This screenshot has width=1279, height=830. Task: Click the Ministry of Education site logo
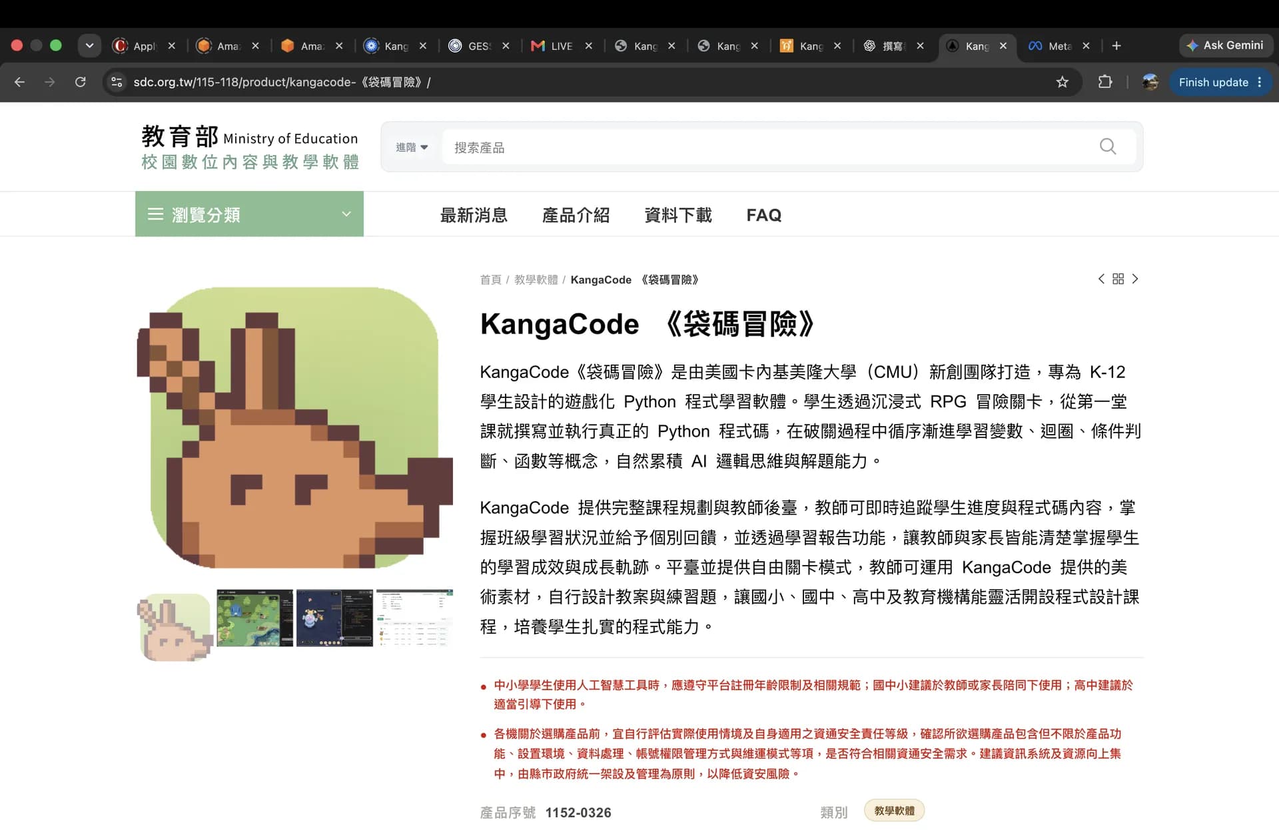click(250, 147)
